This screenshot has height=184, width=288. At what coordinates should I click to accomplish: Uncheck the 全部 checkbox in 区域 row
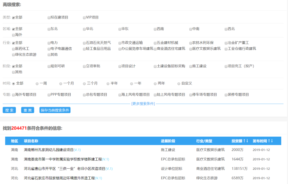pos(13,29)
